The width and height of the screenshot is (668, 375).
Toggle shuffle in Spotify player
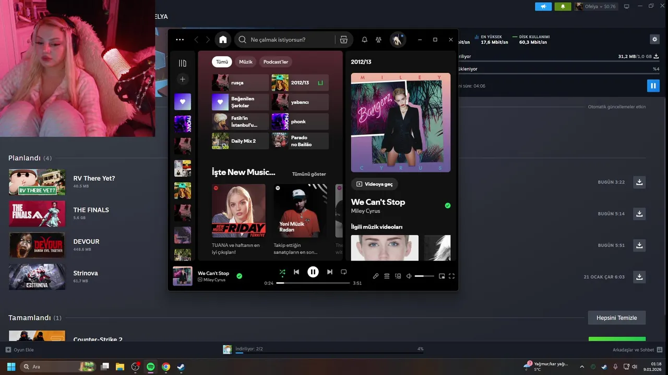pos(282,272)
